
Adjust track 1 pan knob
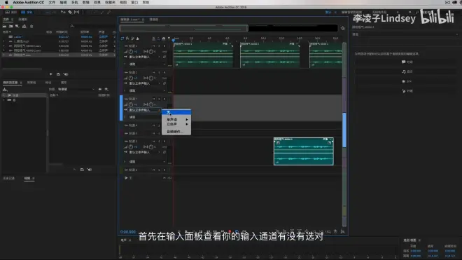(x=151, y=52)
